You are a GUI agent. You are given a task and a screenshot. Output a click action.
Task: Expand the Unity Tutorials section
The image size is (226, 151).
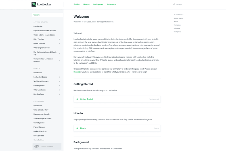point(59,39)
